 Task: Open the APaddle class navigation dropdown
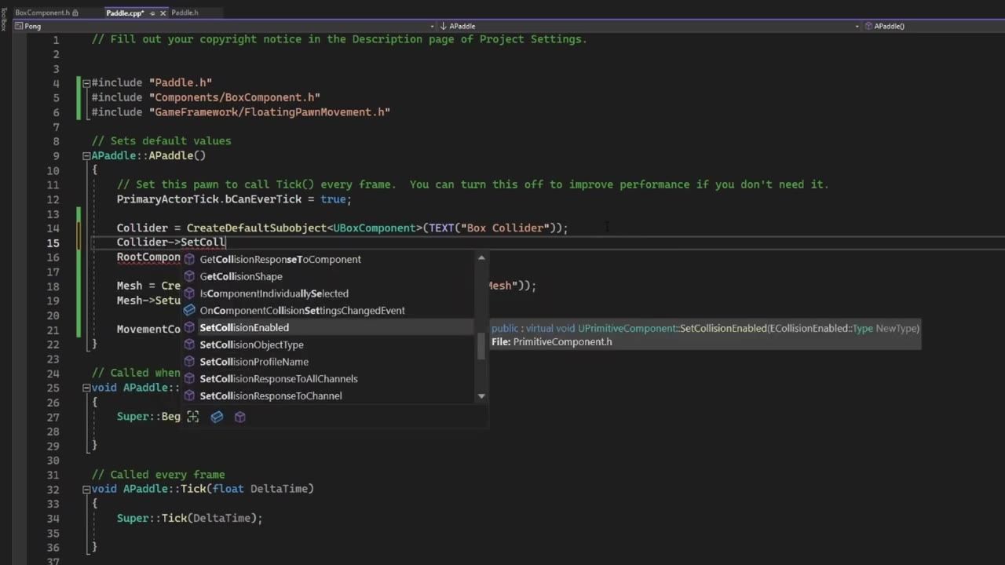coord(649,26)
